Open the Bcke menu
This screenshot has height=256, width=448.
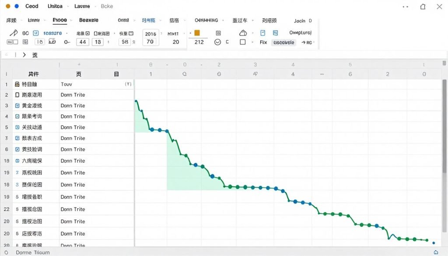click(107, 6)
